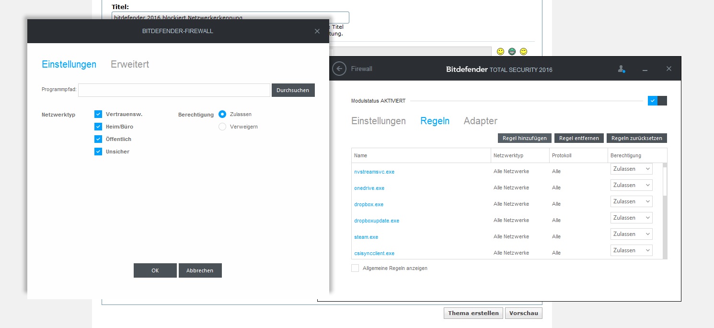Click Thema erstellen button on forum page

(x=473, y=313)
